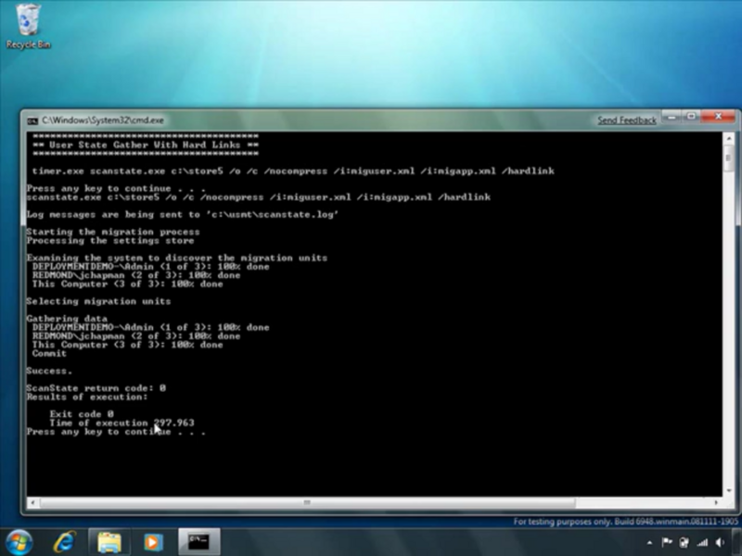
Task: Click the Show Desktop button on taskbar
Action: click(736, 542)
